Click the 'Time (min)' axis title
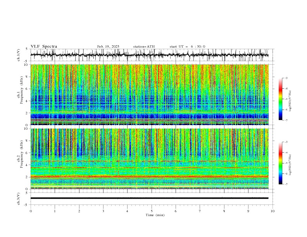Viewport: 307px width, 237px height. coord(155,215)
